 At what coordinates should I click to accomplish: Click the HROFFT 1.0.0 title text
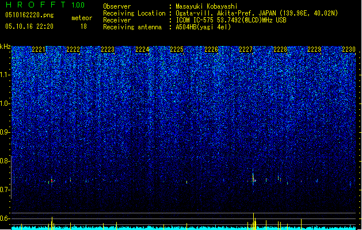(x=45, y=5)
